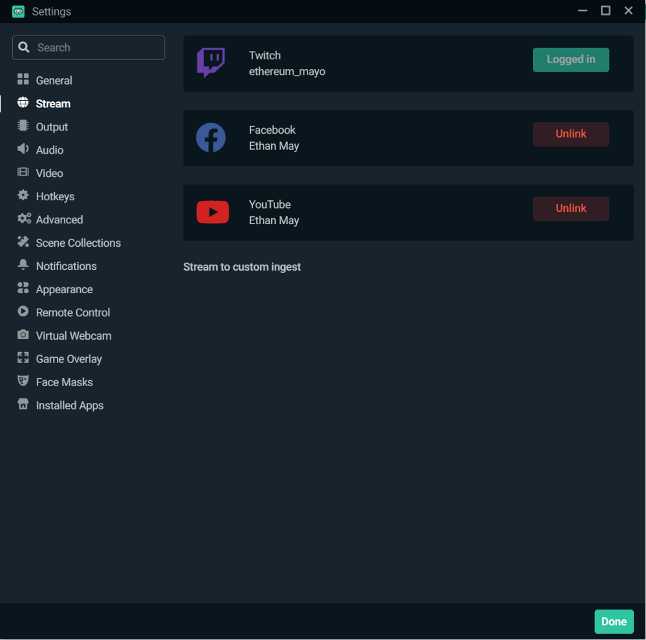Click the search magnifier icon
Screen dimensions: 646x640
coord(24,47)
